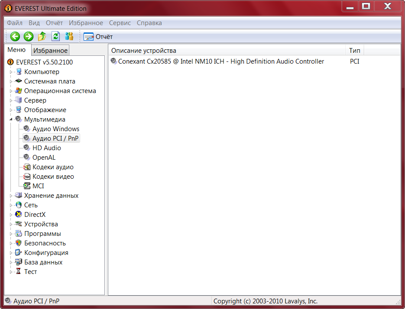The image size is (405, 309).
Task: Open the Сервис menu
Action: click(x=120, y=23)
